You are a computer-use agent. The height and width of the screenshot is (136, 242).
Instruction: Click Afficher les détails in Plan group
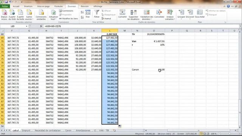coord(216,11)
